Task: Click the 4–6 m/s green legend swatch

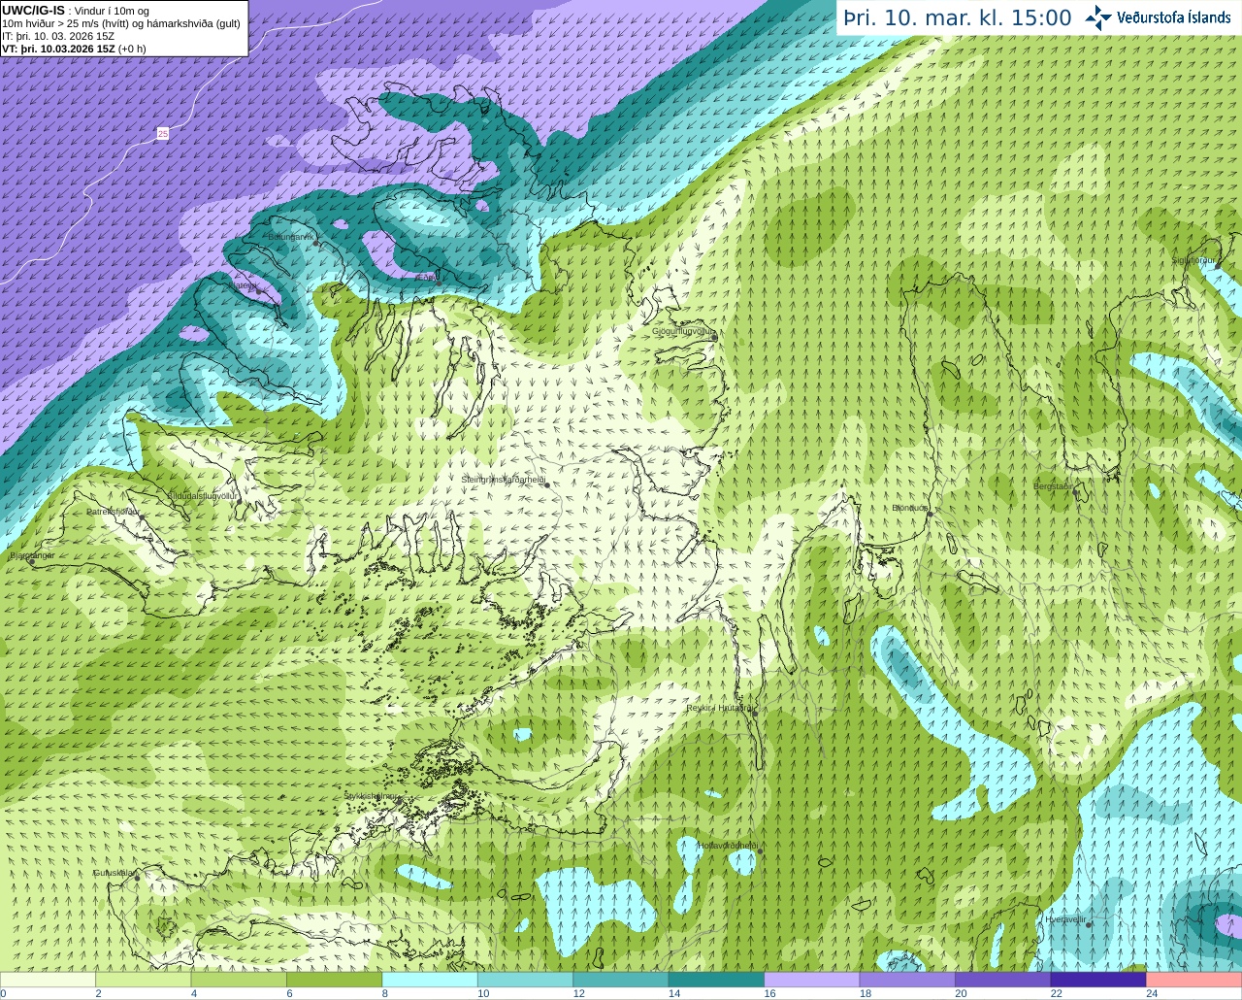Action: [x=239, y=979]
